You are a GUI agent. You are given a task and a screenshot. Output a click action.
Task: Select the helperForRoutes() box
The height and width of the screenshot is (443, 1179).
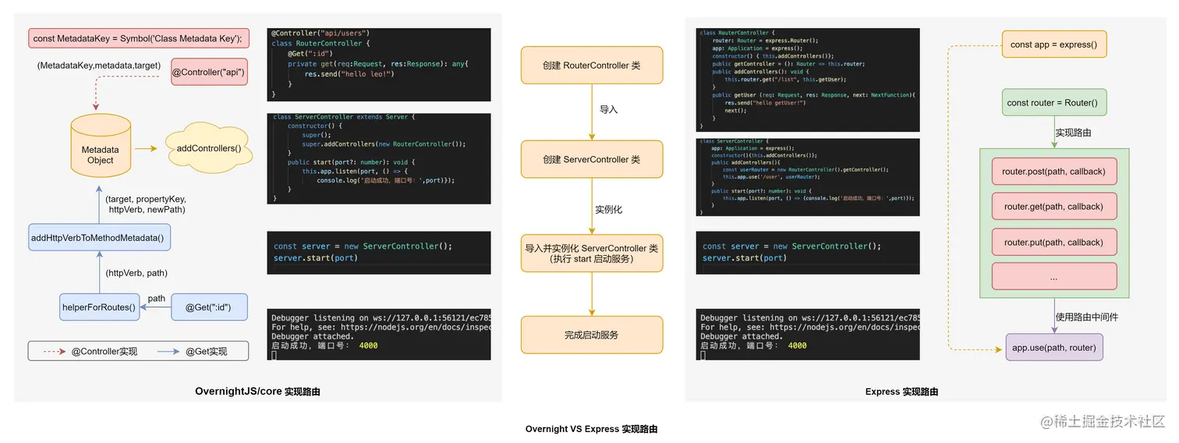[x=99, y=307]
